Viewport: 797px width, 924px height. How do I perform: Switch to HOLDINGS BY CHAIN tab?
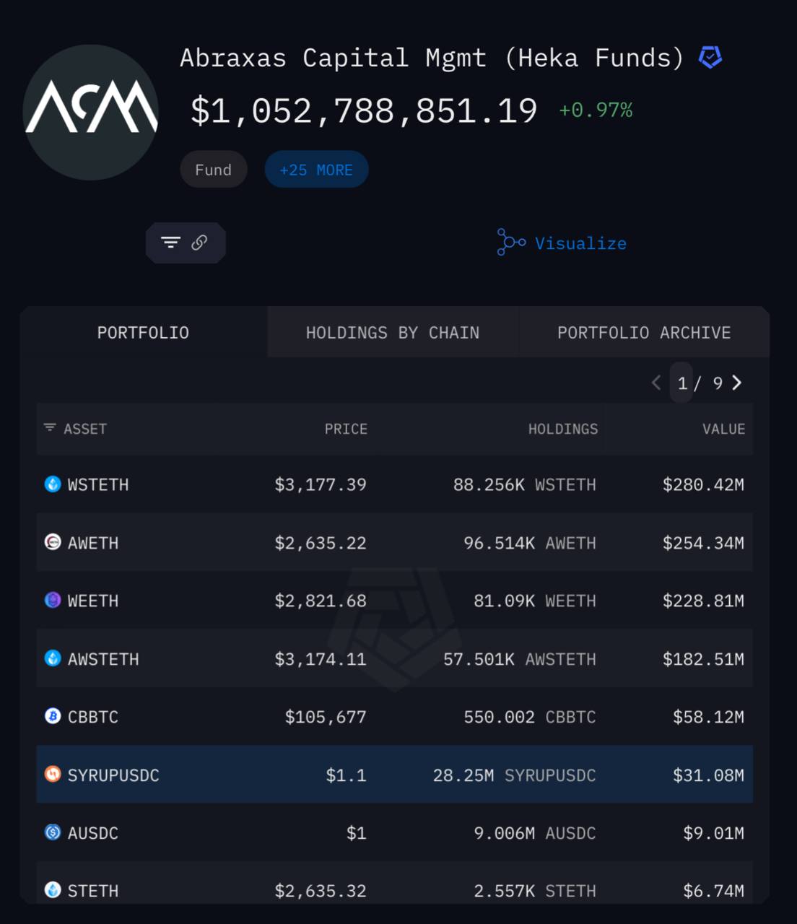tap(393, 333)
